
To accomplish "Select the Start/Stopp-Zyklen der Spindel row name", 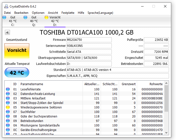I will (42, 103).
